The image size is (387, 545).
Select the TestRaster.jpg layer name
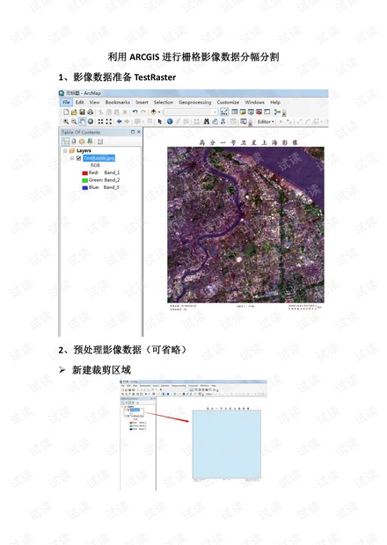(x=99, y=158)
